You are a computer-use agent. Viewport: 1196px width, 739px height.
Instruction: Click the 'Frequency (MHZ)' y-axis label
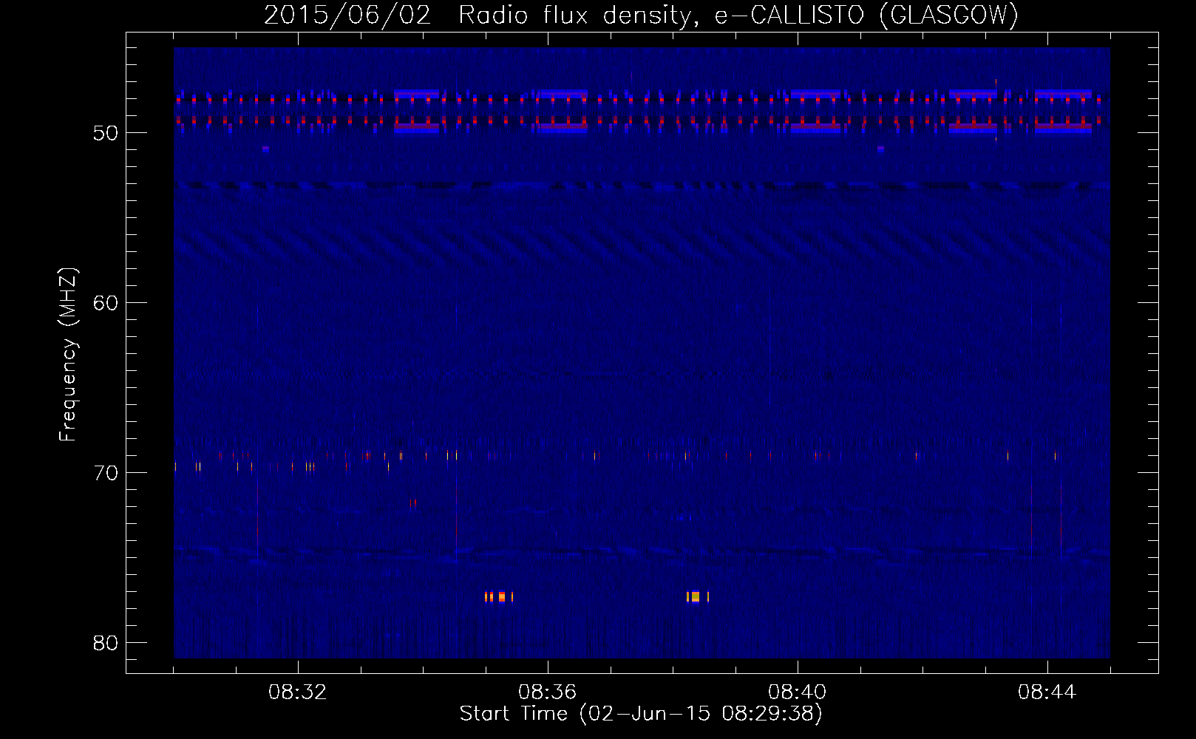coord(67,355)
